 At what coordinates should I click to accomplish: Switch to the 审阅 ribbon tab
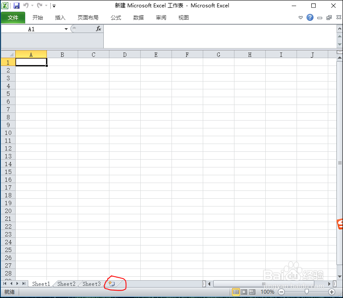pos(161,17)
